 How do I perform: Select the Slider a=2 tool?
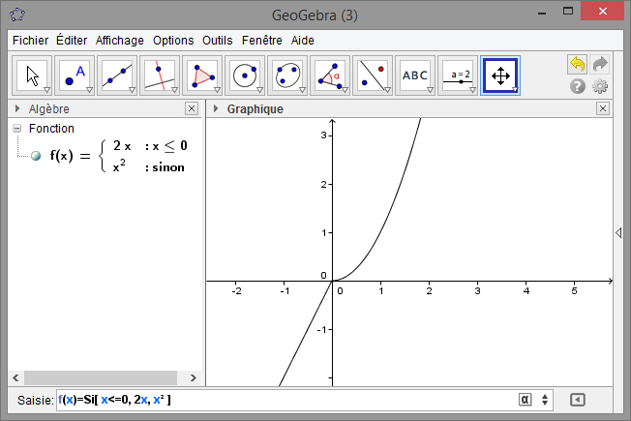click(458, 75)
